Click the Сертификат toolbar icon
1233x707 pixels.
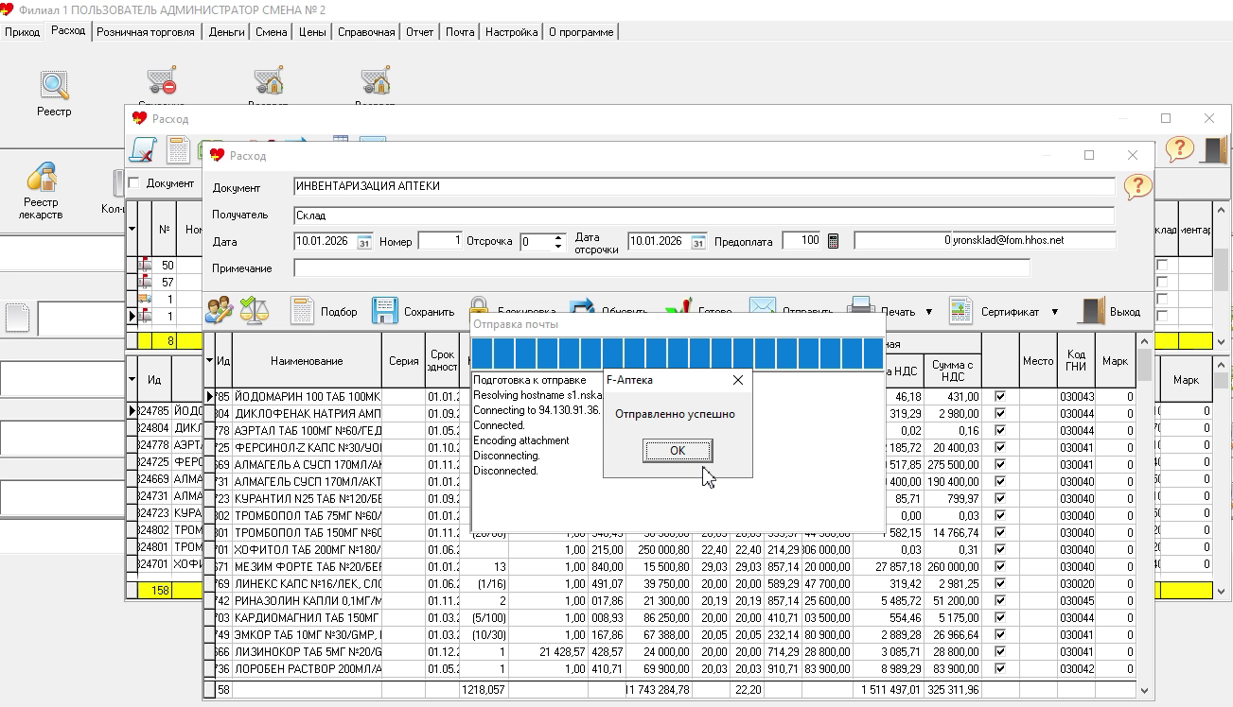pos(960,311)
